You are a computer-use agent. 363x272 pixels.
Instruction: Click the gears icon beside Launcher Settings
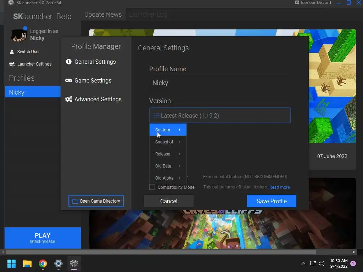click(12, 64)
